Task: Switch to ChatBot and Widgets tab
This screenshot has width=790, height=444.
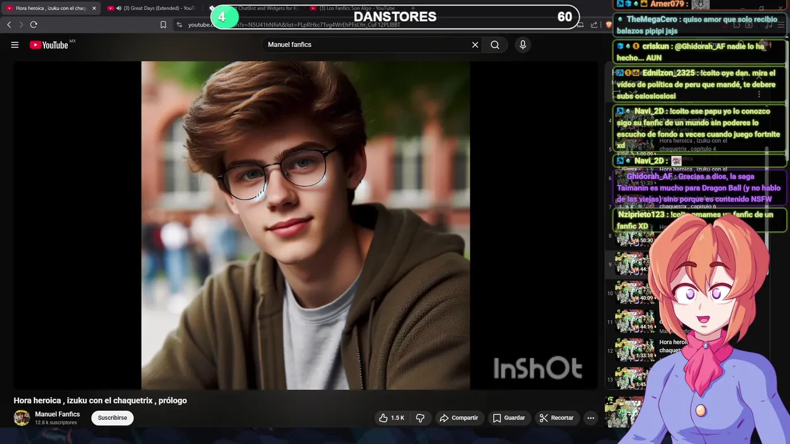Action: click(254, 8)
